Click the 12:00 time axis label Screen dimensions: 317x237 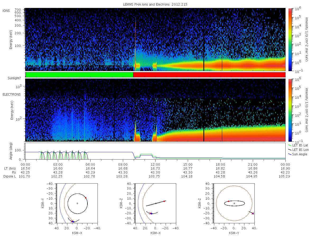(155, 164)
